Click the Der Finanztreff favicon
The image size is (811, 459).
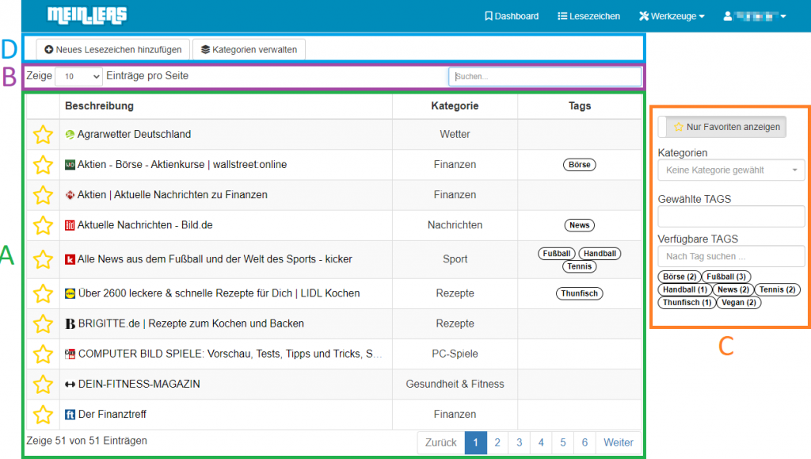coord(70,415)
